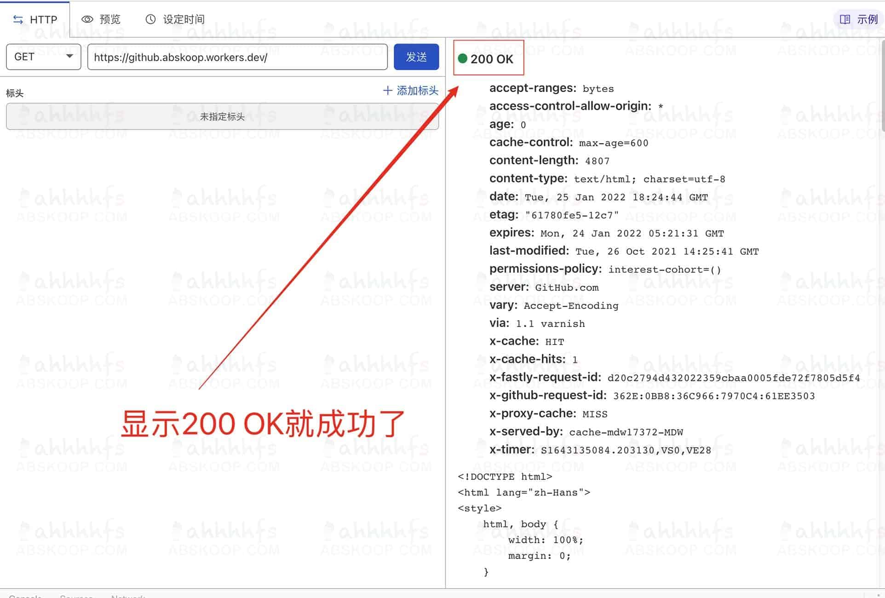Select the x-cache: HIT line
The height and width of the screenshot is (598, 885).
[x=527, y=341]
